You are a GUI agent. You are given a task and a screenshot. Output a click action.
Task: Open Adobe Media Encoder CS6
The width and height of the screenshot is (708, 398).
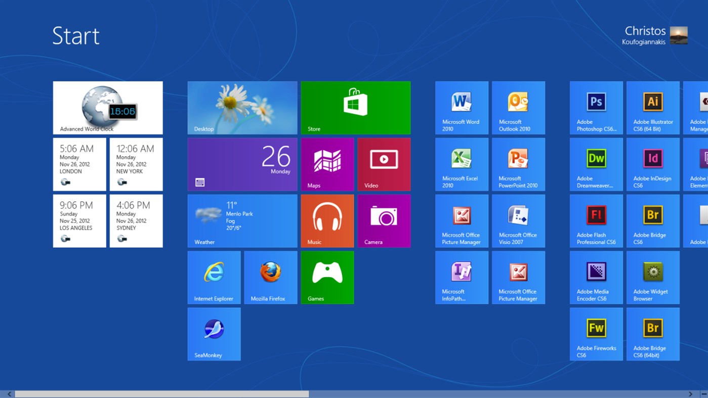point(596,277)
